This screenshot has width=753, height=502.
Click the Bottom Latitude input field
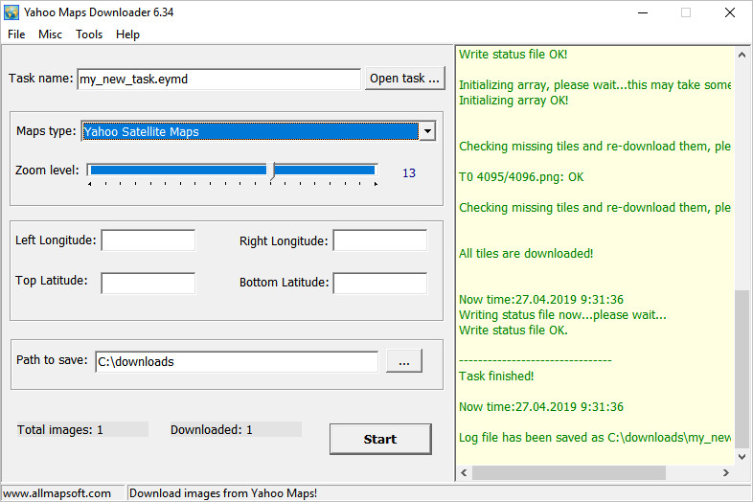coord(380,283)
